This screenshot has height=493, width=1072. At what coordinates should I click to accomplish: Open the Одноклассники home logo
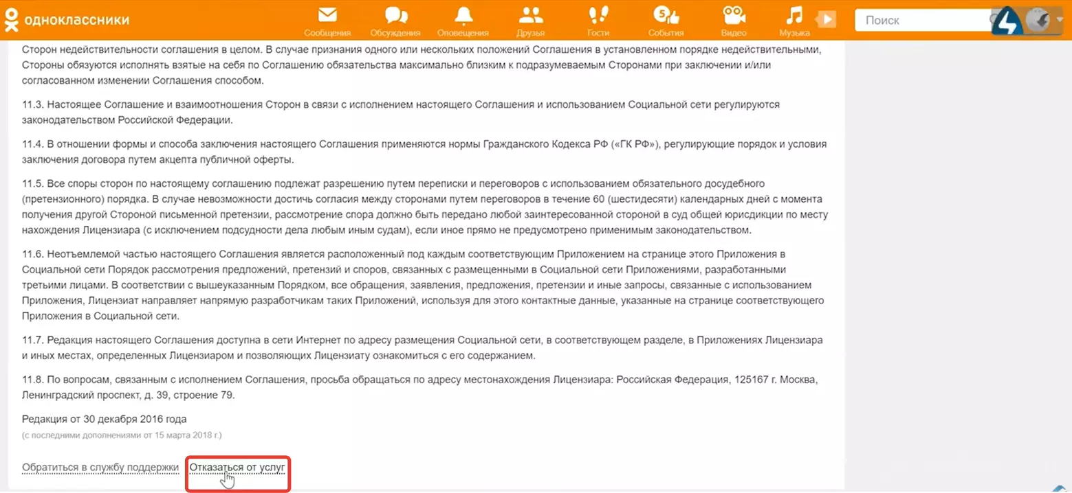[66, 20]
